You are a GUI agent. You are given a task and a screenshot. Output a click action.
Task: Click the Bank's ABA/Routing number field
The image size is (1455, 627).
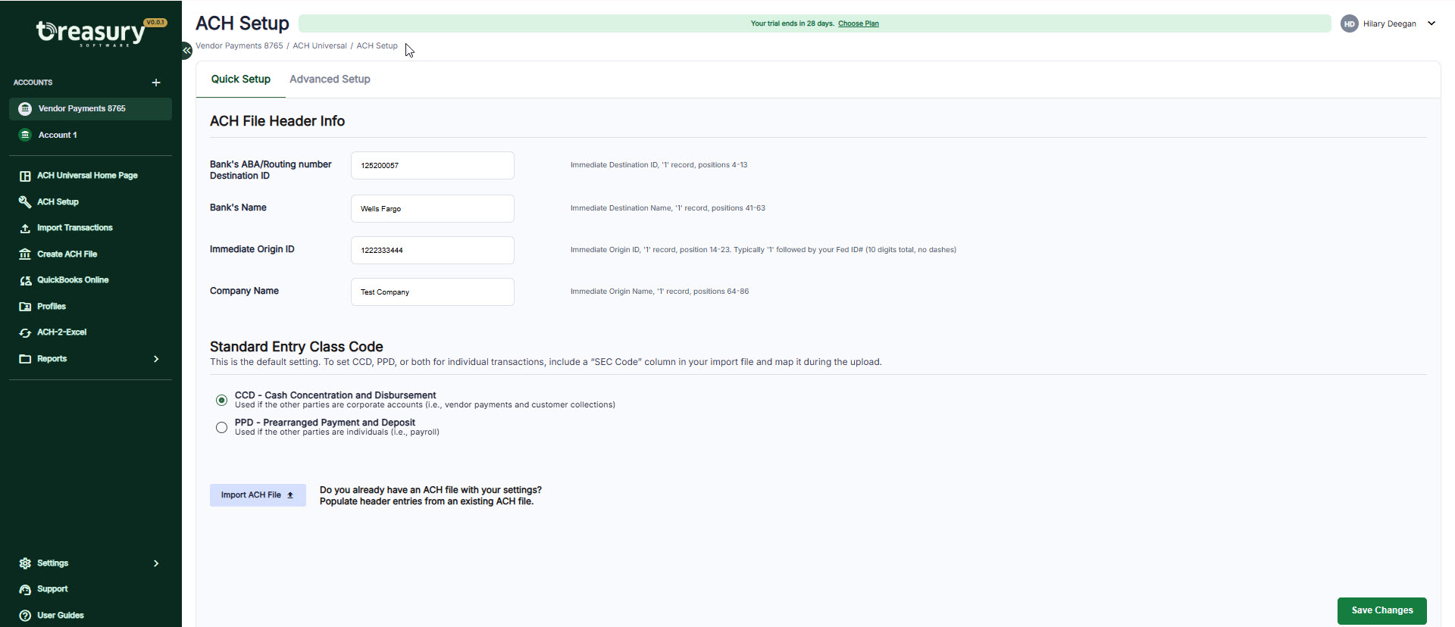pos(432,165)
